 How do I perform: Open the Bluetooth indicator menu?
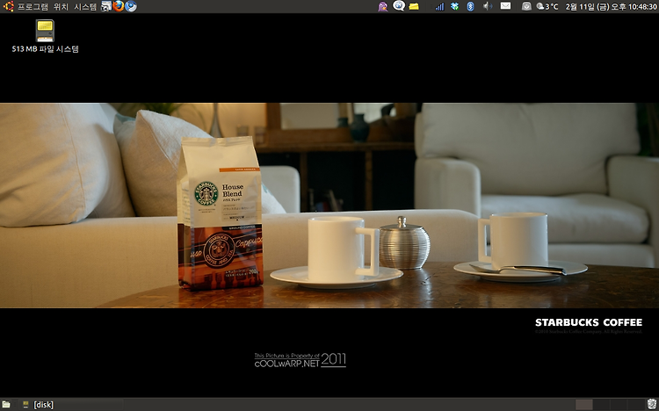(x=471, y=6)
